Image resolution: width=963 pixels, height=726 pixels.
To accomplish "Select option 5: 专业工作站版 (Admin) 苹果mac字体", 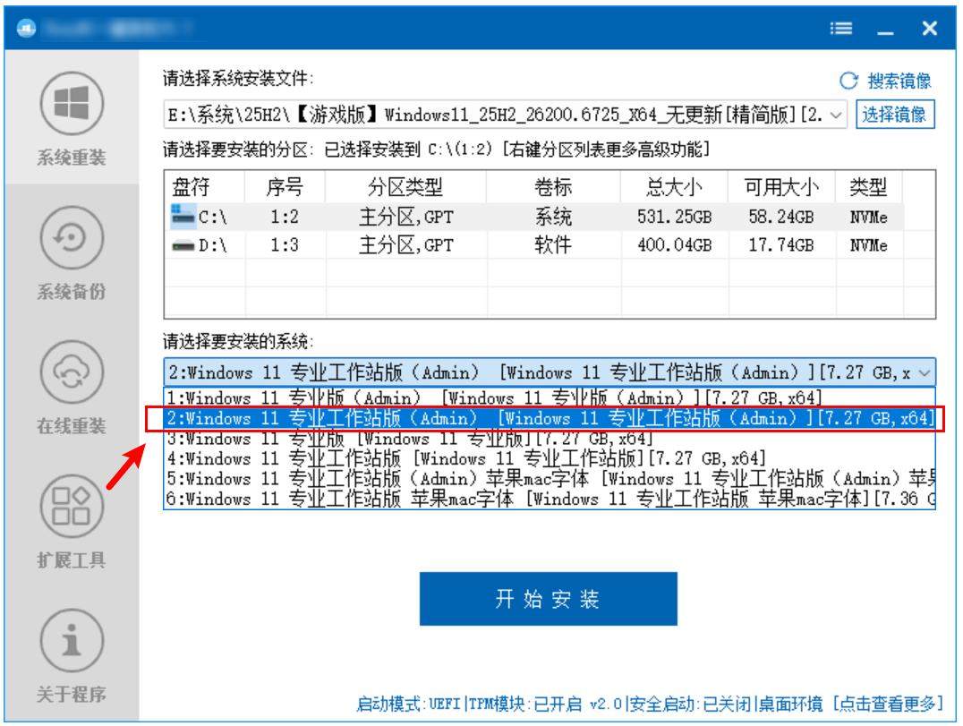I will pos(549,478).
